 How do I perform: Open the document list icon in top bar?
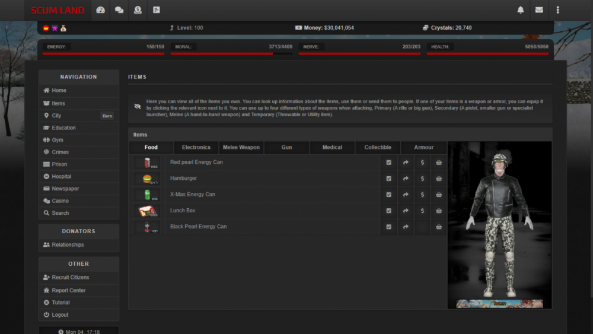(157, 10)
